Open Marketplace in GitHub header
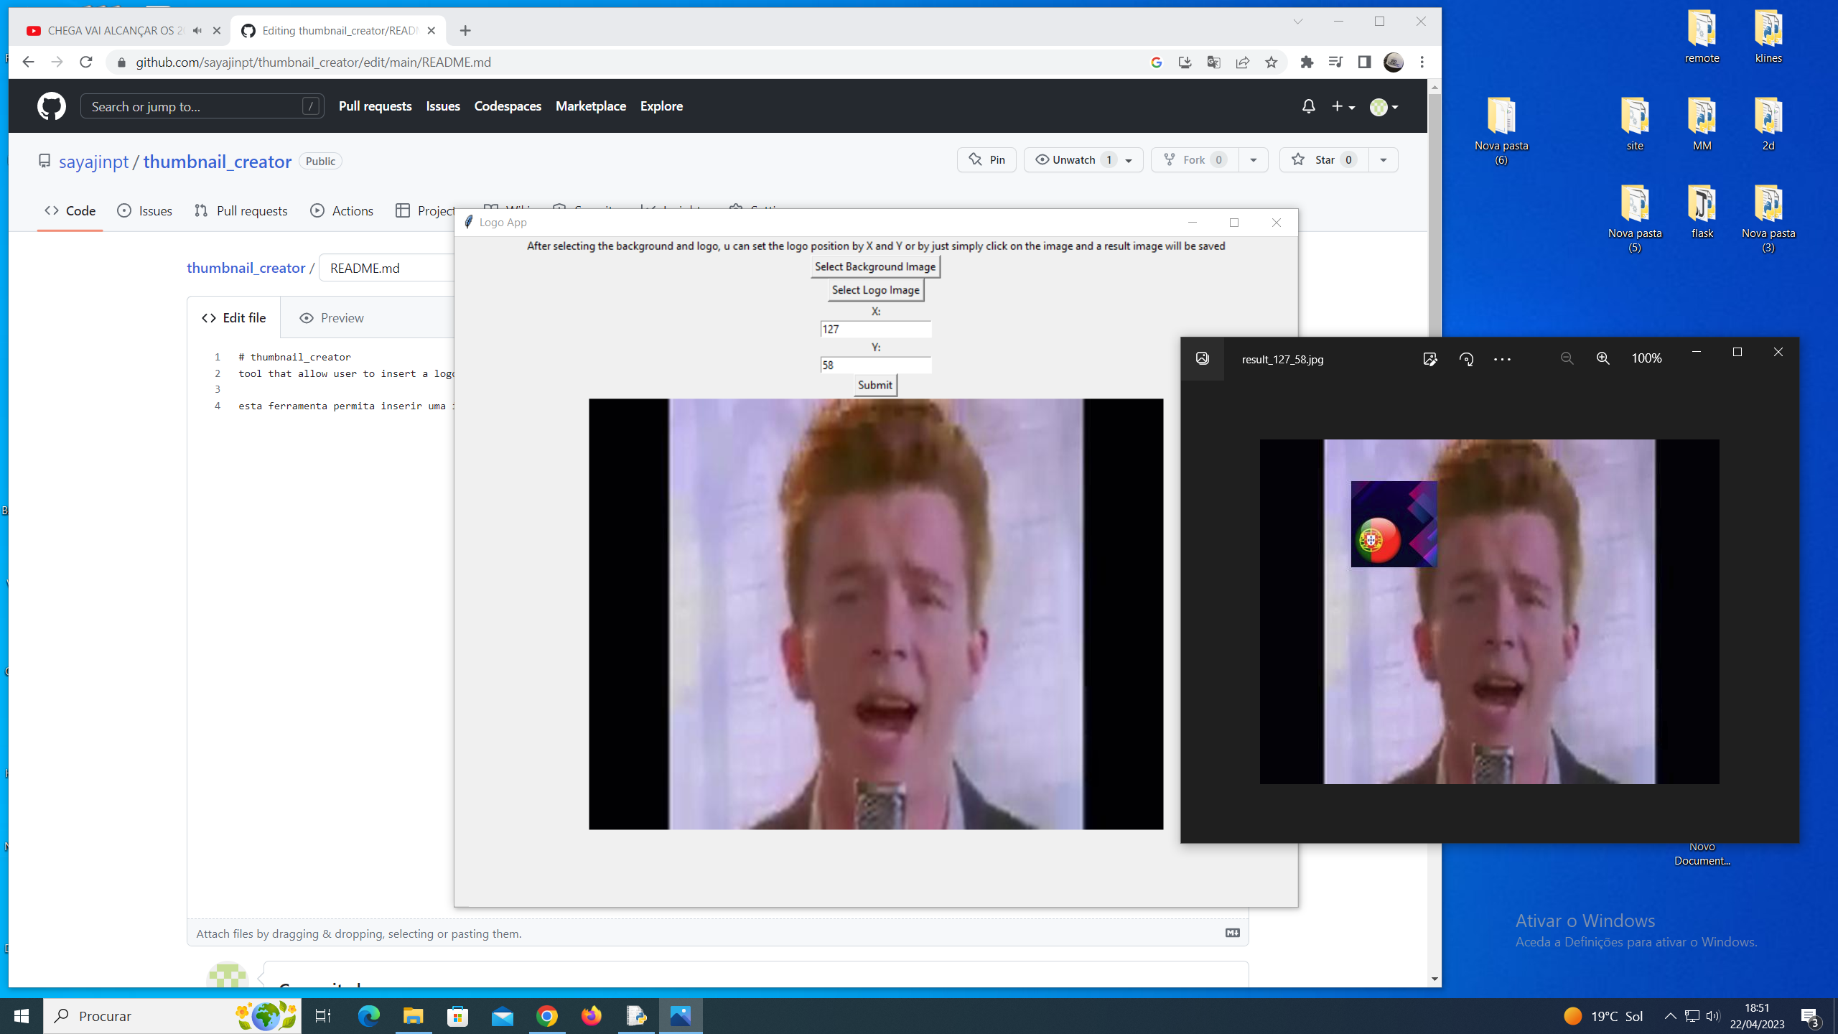 click(590, 106)
